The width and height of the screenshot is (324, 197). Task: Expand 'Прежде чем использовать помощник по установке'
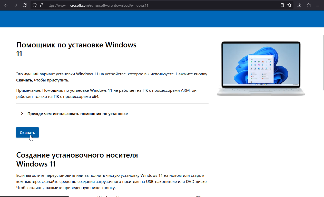tap(77, 113)
